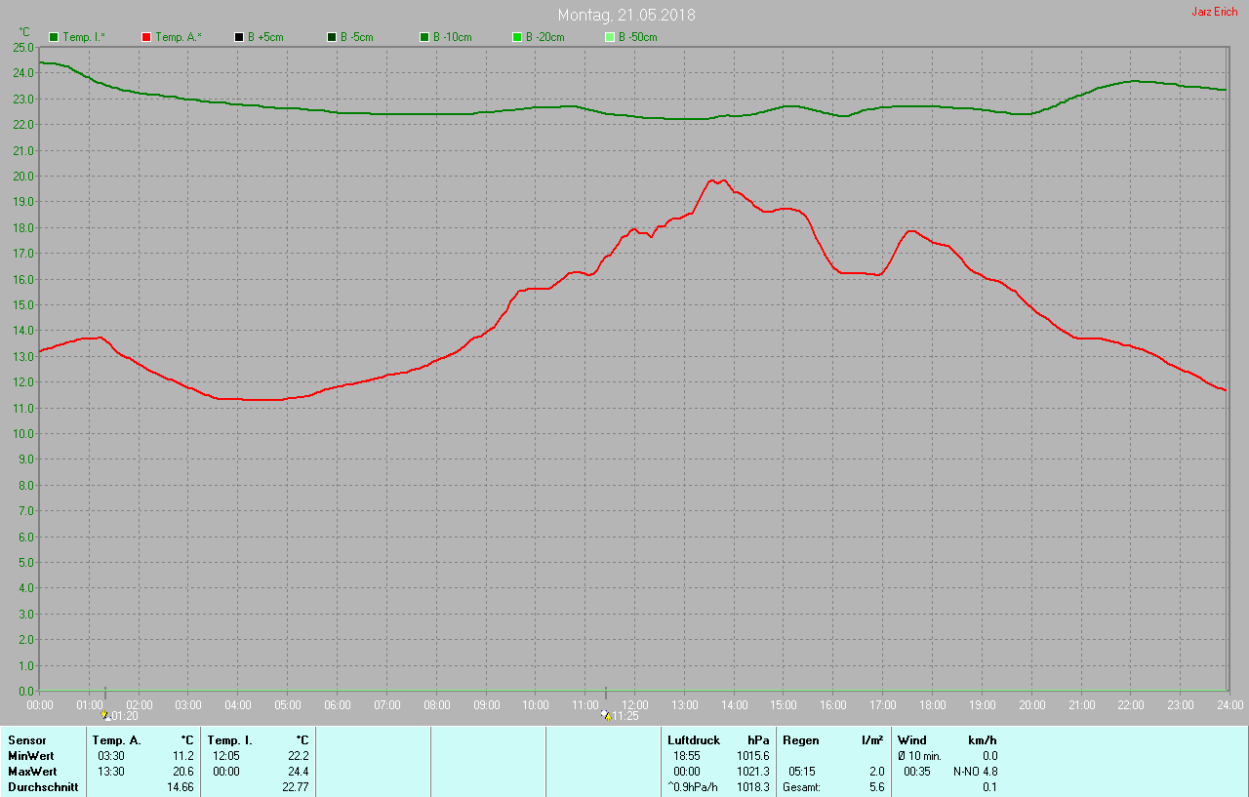Click the MinWert row label
This screenshot has width=1249, height=797.
click(31, 756)
